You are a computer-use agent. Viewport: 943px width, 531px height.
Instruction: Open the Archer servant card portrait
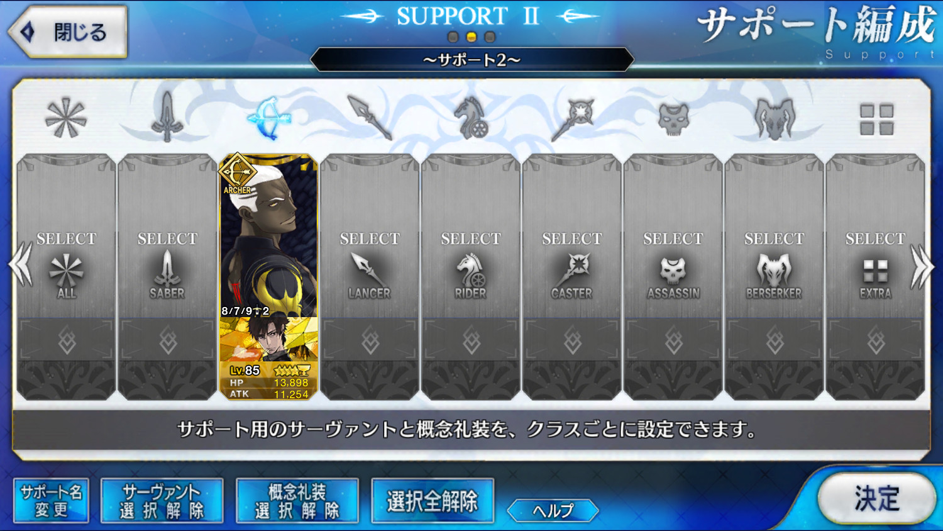[268, 236]
